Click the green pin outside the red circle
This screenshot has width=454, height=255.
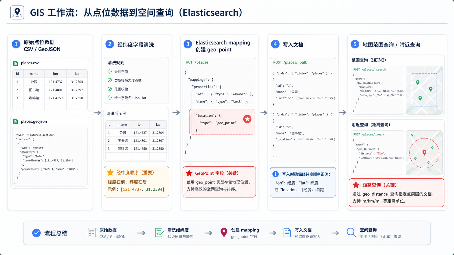[x=412, y=135]
